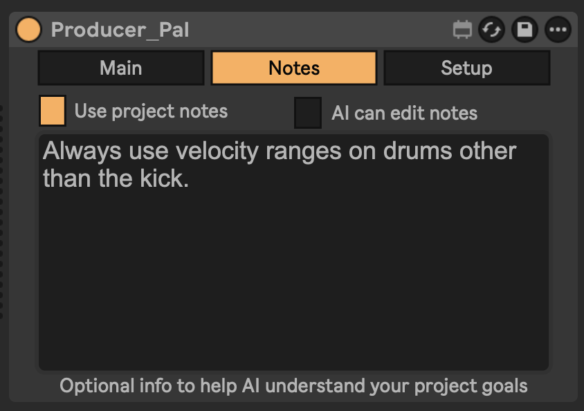
Task: Open the ellipsis more-options icon
Action: point(556,30)
